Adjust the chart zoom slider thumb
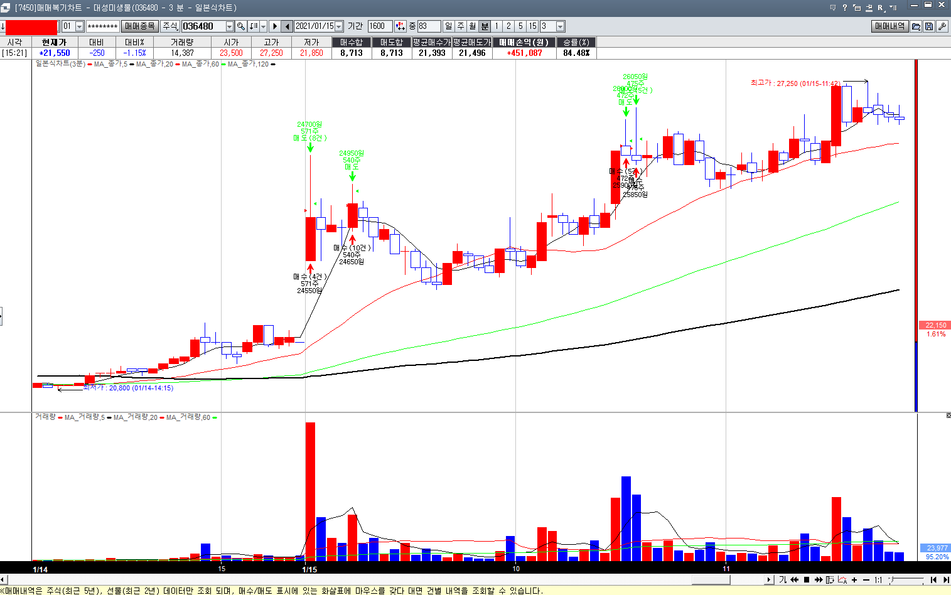This screenshot has width=951, height=595. 893,579
